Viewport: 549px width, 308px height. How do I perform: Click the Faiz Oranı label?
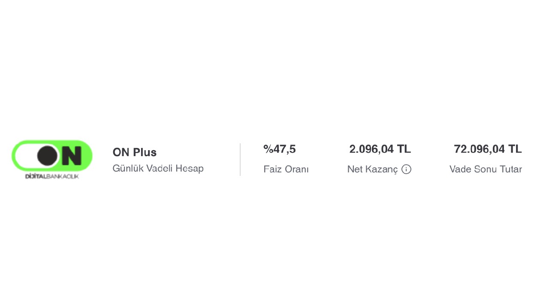tap(286, 169)
